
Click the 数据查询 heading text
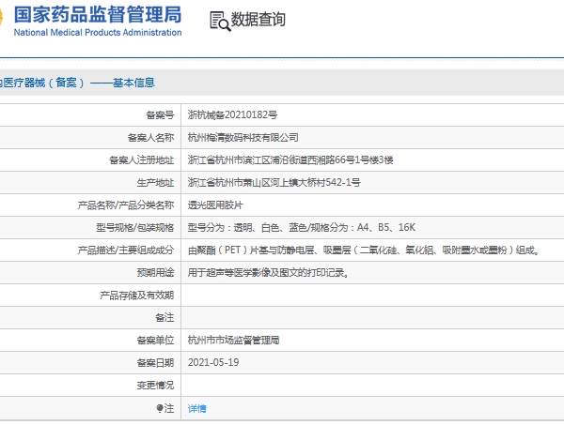258,19
